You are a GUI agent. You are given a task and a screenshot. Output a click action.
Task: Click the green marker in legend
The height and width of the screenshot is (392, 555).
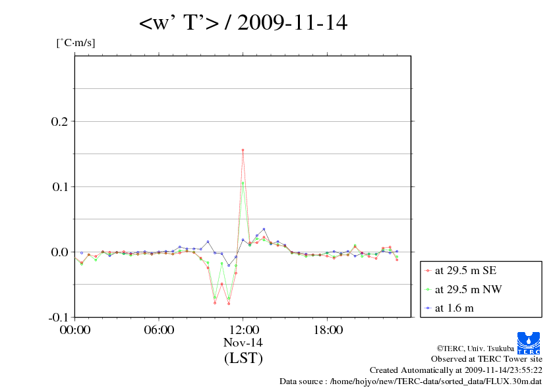click(x=428, y=289)
